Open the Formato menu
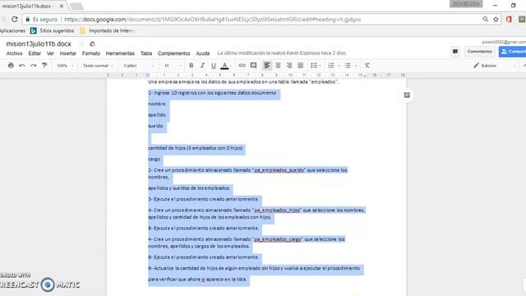 [x=91, y=53]
